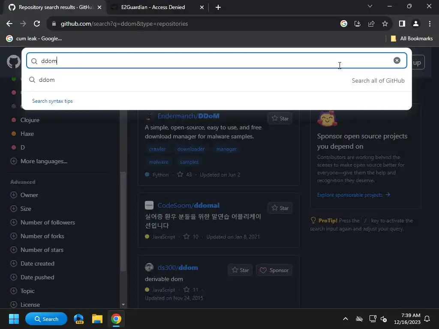Image resolution: width=439 pixels, height=329 pixels.
Task: Filter by Clojure language
Action: point(30,120)
